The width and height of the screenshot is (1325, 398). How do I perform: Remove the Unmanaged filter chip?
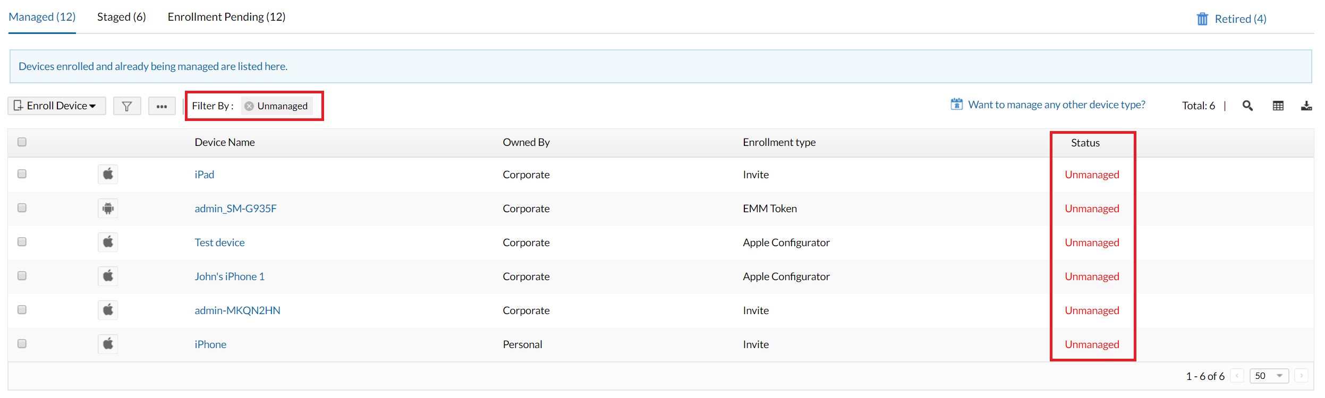[x=249, y=106]
